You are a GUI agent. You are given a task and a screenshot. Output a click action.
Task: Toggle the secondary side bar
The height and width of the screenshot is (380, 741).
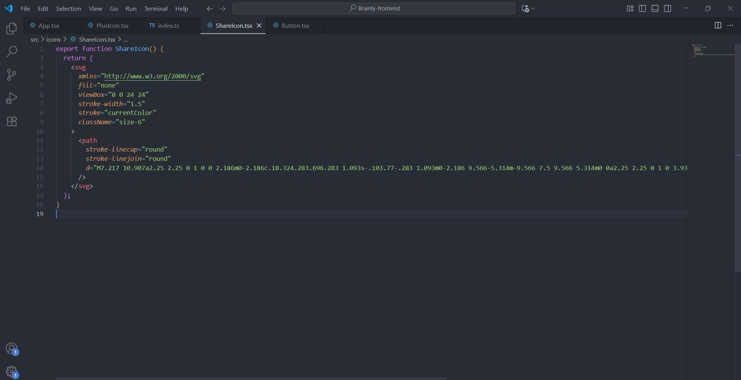coord(668,9)
